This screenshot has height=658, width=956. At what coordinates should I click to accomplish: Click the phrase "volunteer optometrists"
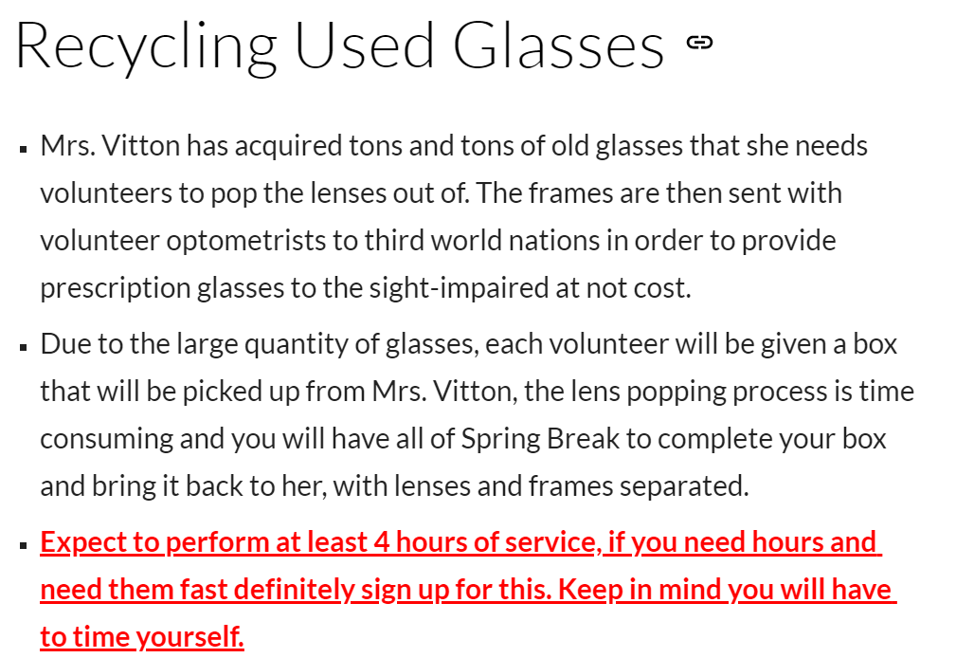pos(184,240)
